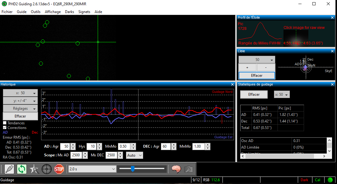The image size is (337, 184).
Task: Open the Aide menu
Action: (98, 12)
